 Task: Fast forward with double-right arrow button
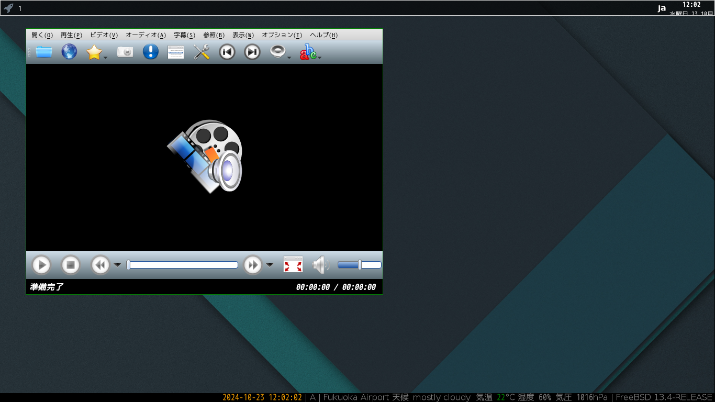[253, 265]
